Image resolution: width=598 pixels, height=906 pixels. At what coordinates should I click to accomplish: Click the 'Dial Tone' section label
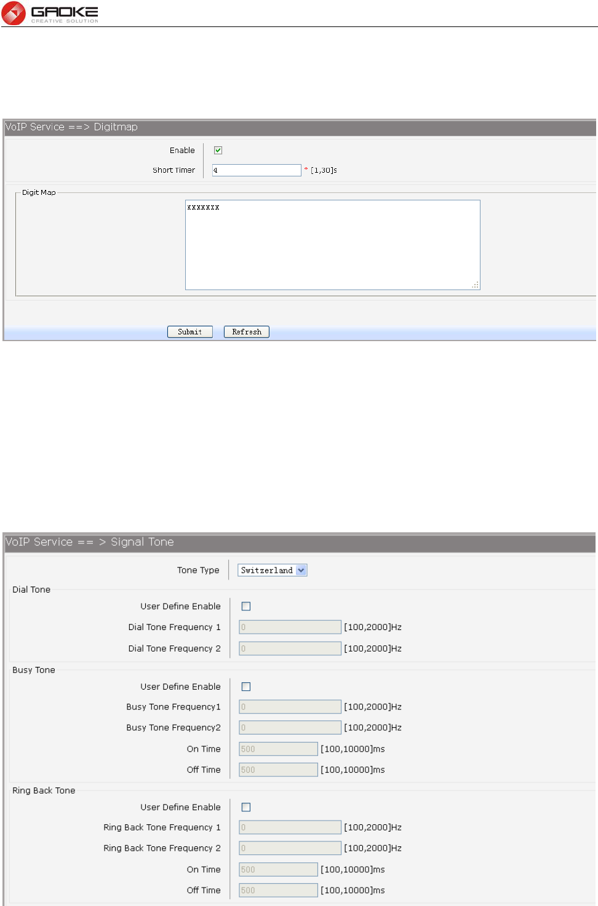click(x=31, y=589)
